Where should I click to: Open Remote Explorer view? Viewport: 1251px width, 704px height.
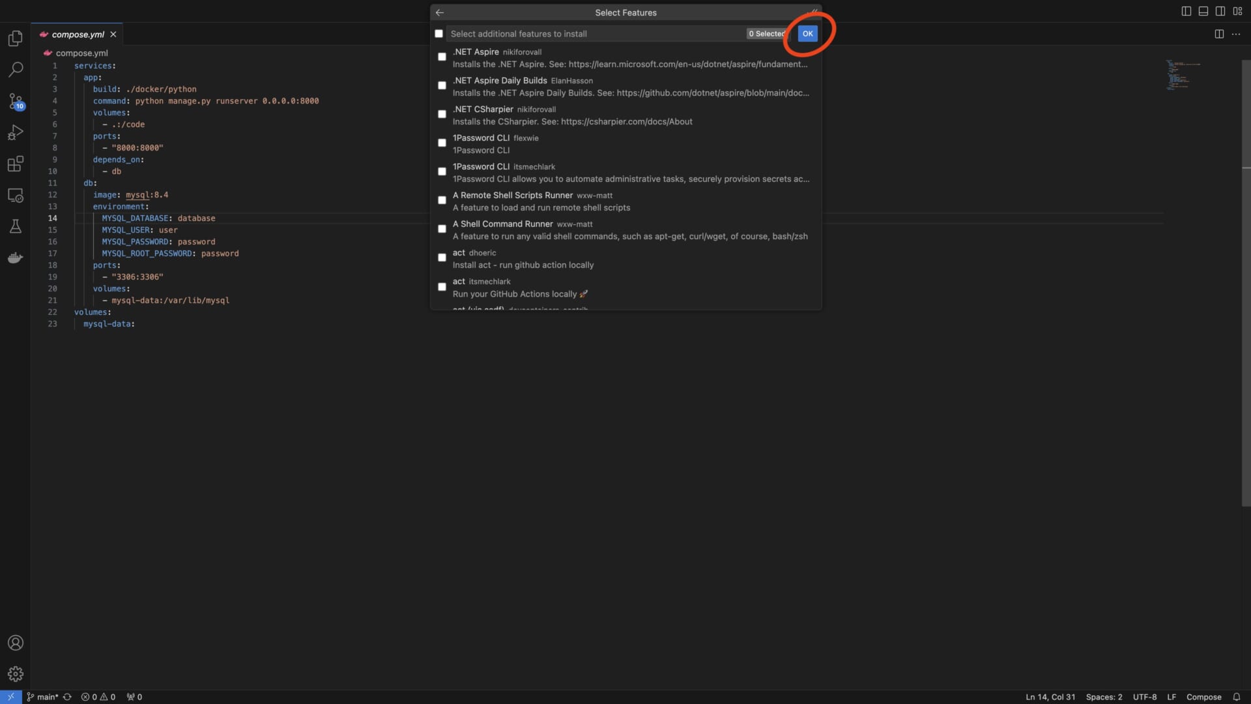pyautogui.click(x=16, y=195)
